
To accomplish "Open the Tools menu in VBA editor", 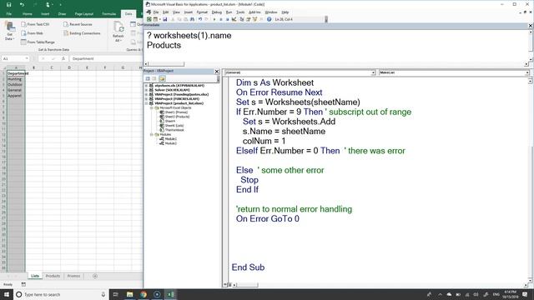I will click(240, 12).
